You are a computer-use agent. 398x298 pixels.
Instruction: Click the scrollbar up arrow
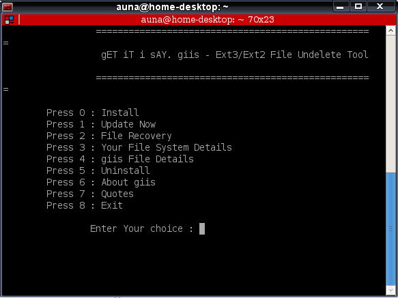[390, 31]
